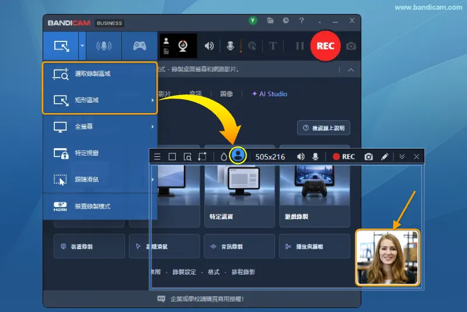Screen dimensions: 467x312
Task: Choose 跟隨滑鼠 menu entry
Action: [100, 180]
